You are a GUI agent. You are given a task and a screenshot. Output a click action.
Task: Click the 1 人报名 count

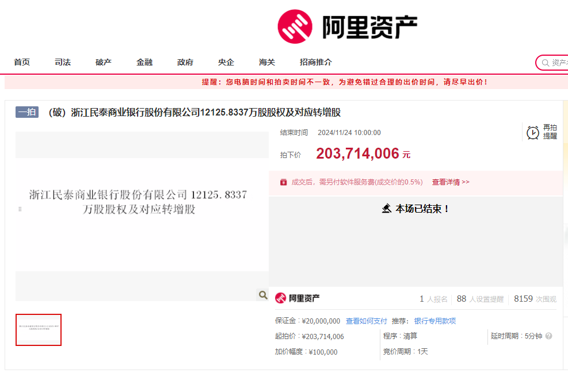pyautogui.click(x=433, y=299)
